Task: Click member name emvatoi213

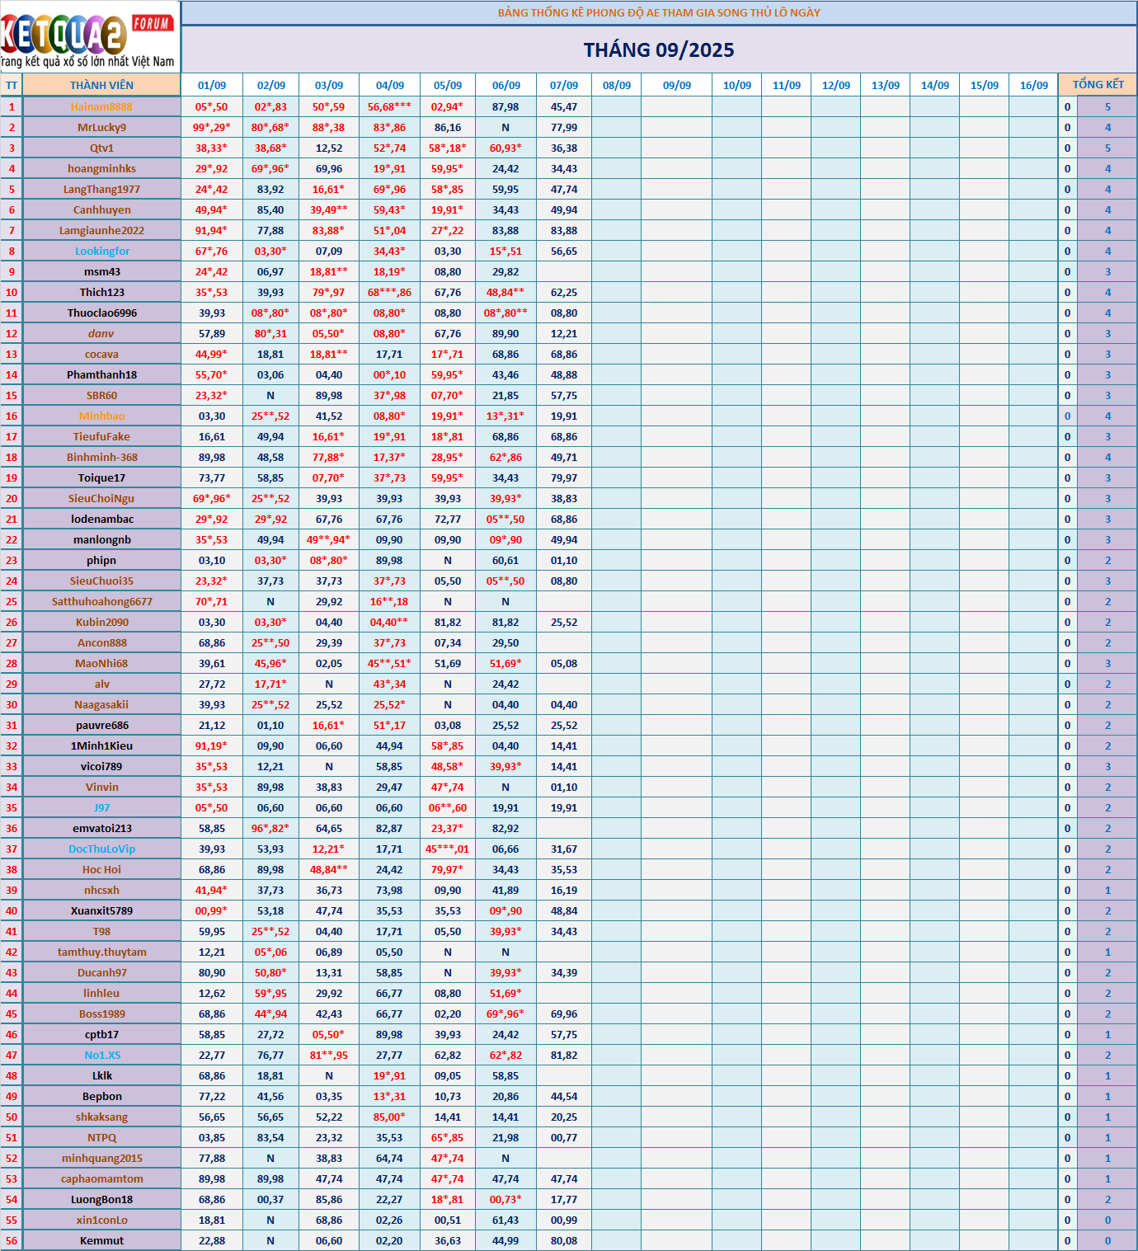Action: click(x=101, y=828)
